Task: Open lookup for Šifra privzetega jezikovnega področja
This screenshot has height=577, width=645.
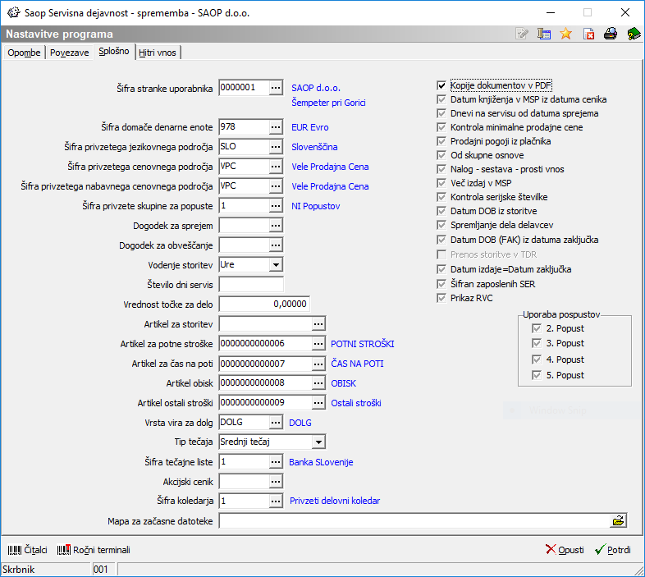Action: tap(276, 147)
